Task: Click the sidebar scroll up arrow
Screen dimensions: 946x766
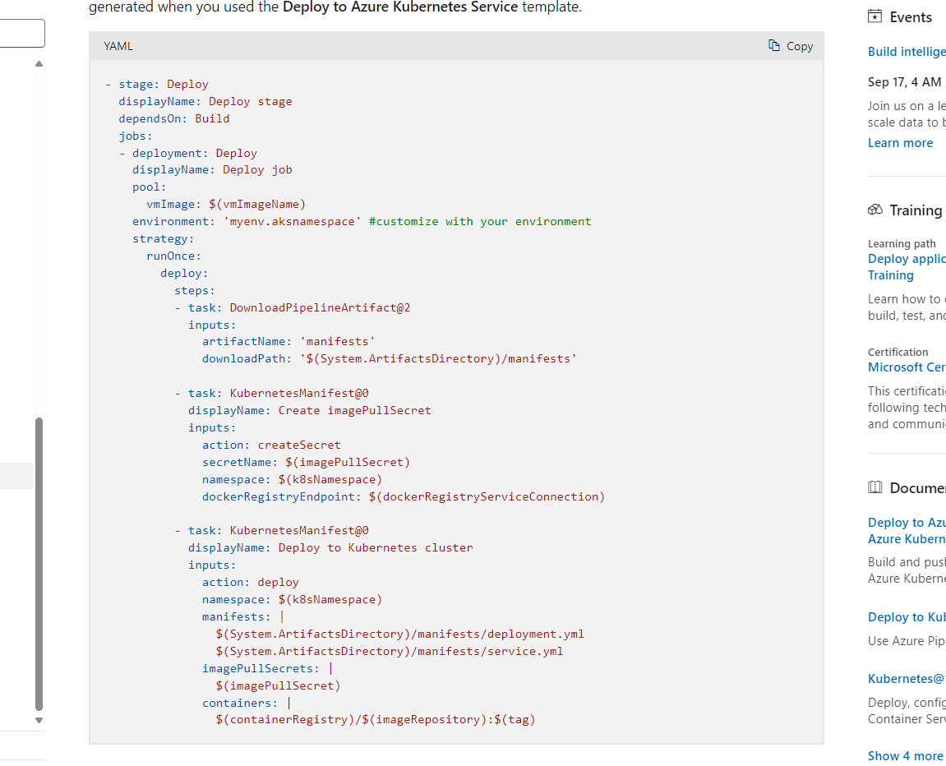Action: [x=39, y=63]
